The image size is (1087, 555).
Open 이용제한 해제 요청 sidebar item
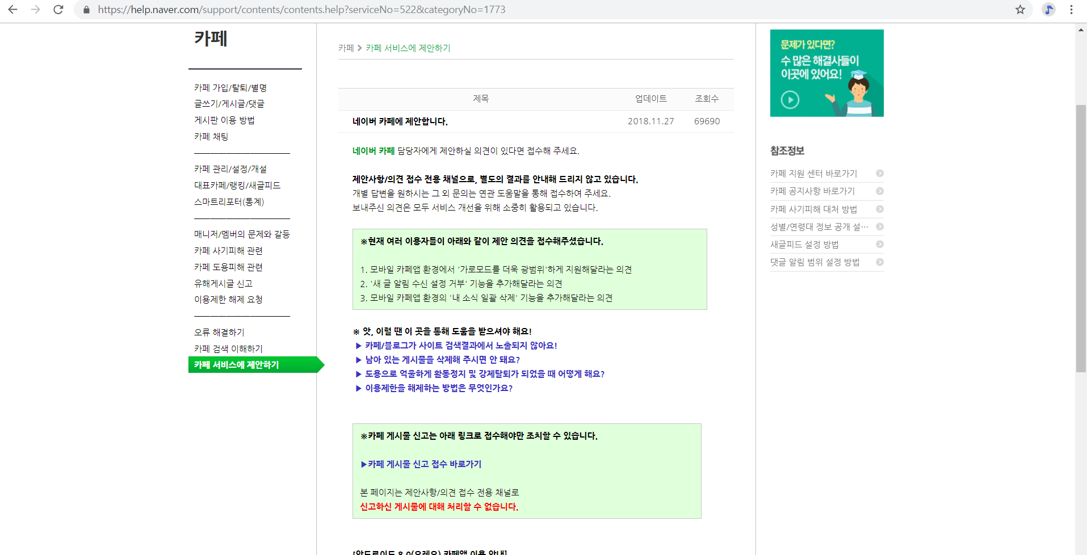(228, 300)
